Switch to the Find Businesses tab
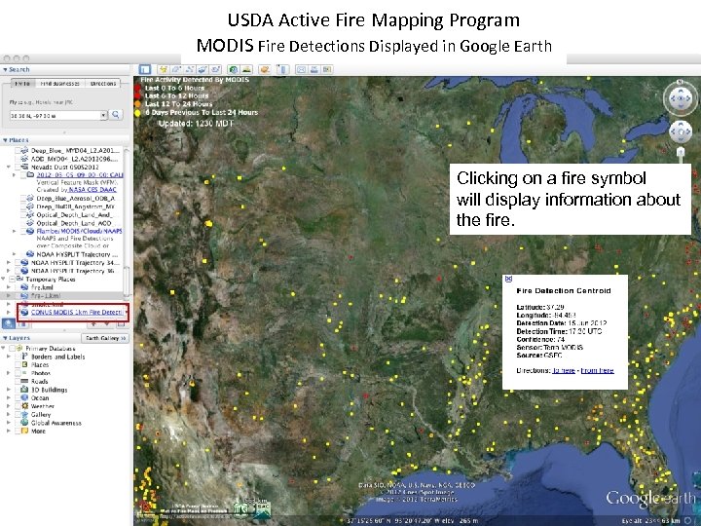The width and height of the screenshot is (701, 526). click(x=60, y=84)
